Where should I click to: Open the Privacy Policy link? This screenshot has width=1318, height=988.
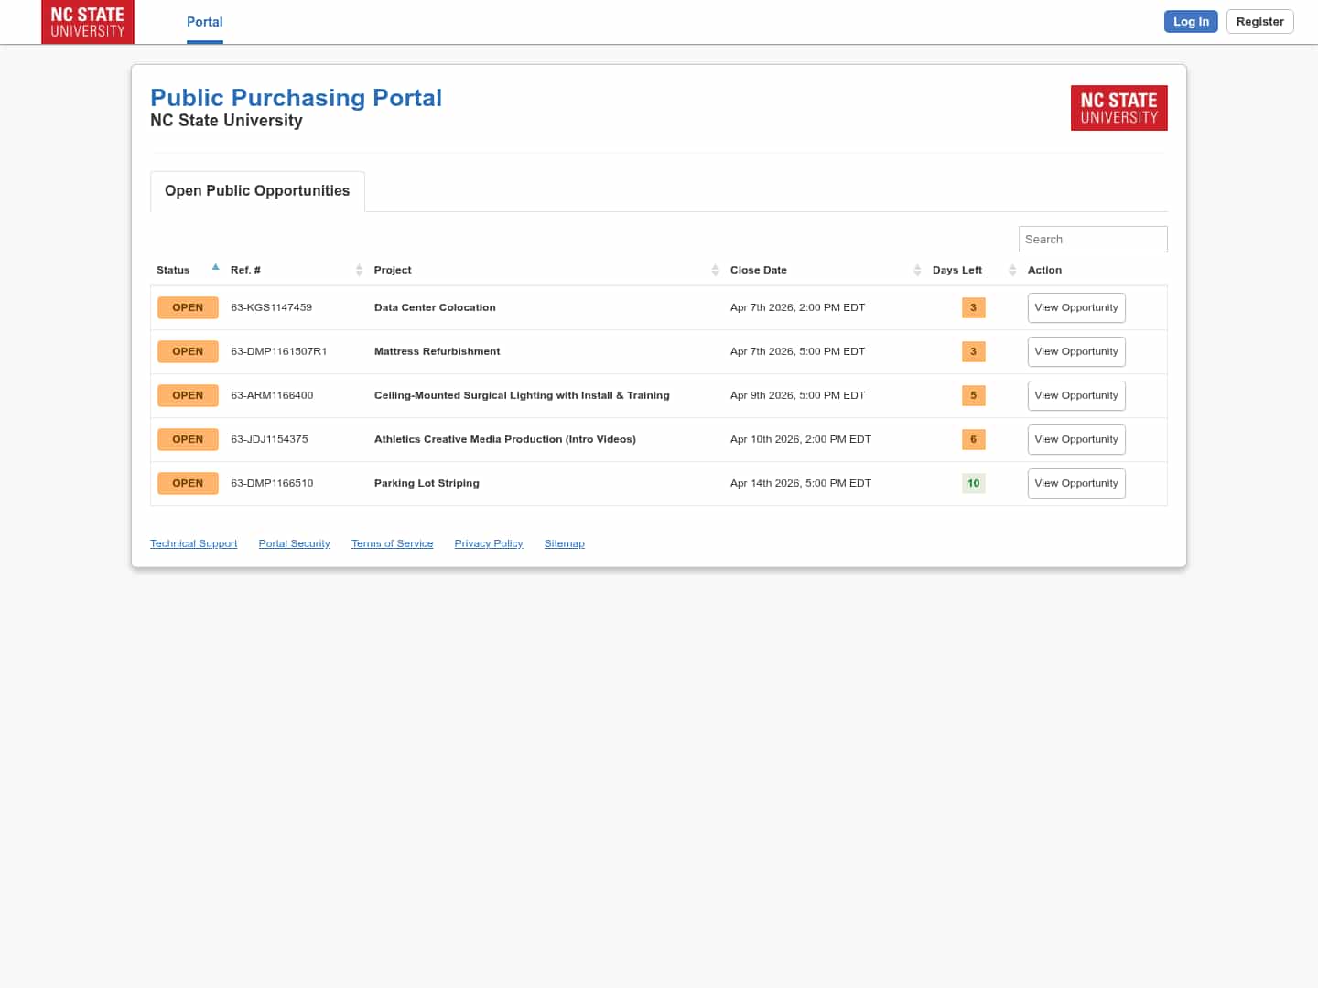point(488,543)
